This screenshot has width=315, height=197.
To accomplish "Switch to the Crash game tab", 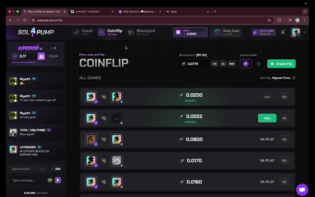I will click(83, 32).
